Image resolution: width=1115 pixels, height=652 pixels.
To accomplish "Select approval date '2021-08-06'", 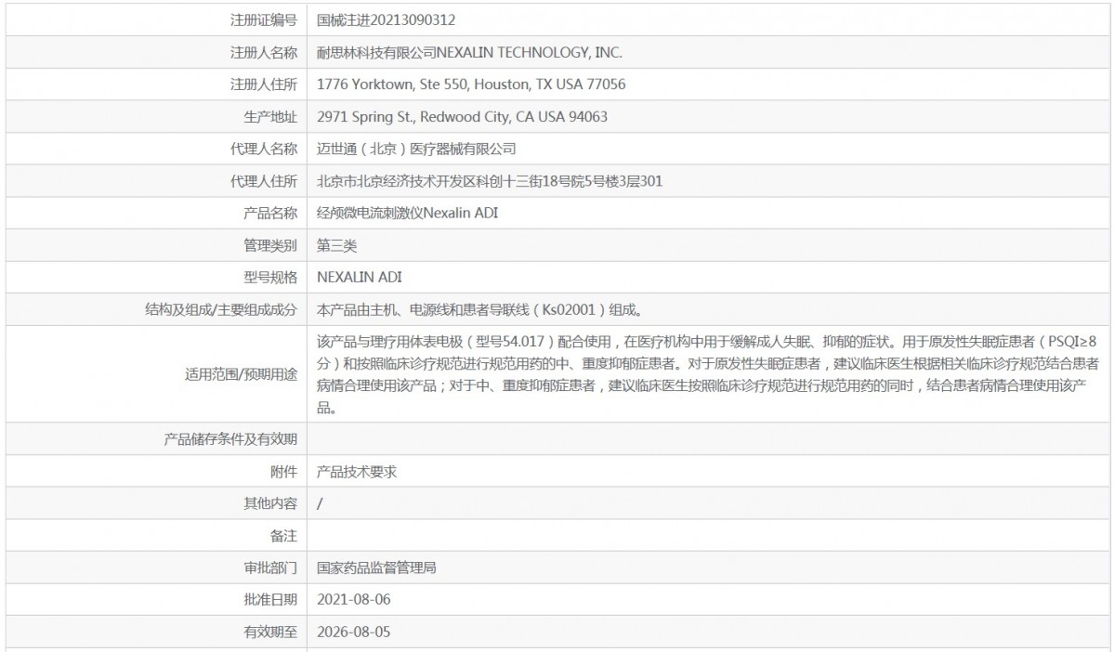I will click(x=354, y=600).
